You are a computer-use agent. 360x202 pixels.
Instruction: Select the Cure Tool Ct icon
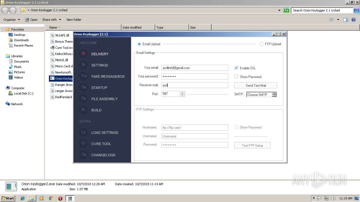pos(84,143)
